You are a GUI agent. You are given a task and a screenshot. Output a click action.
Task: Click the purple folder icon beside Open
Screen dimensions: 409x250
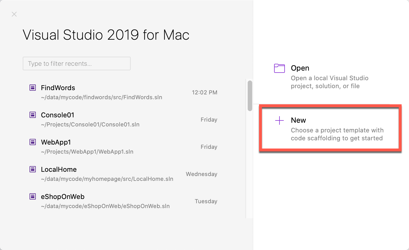[279, 68]
